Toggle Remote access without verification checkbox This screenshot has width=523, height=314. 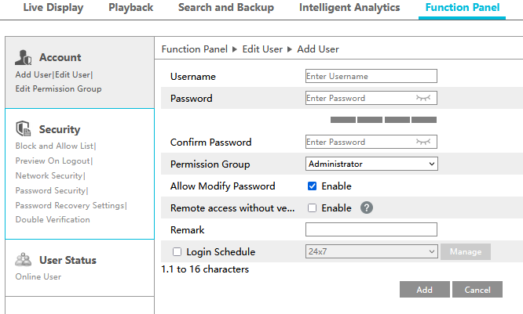312,208
